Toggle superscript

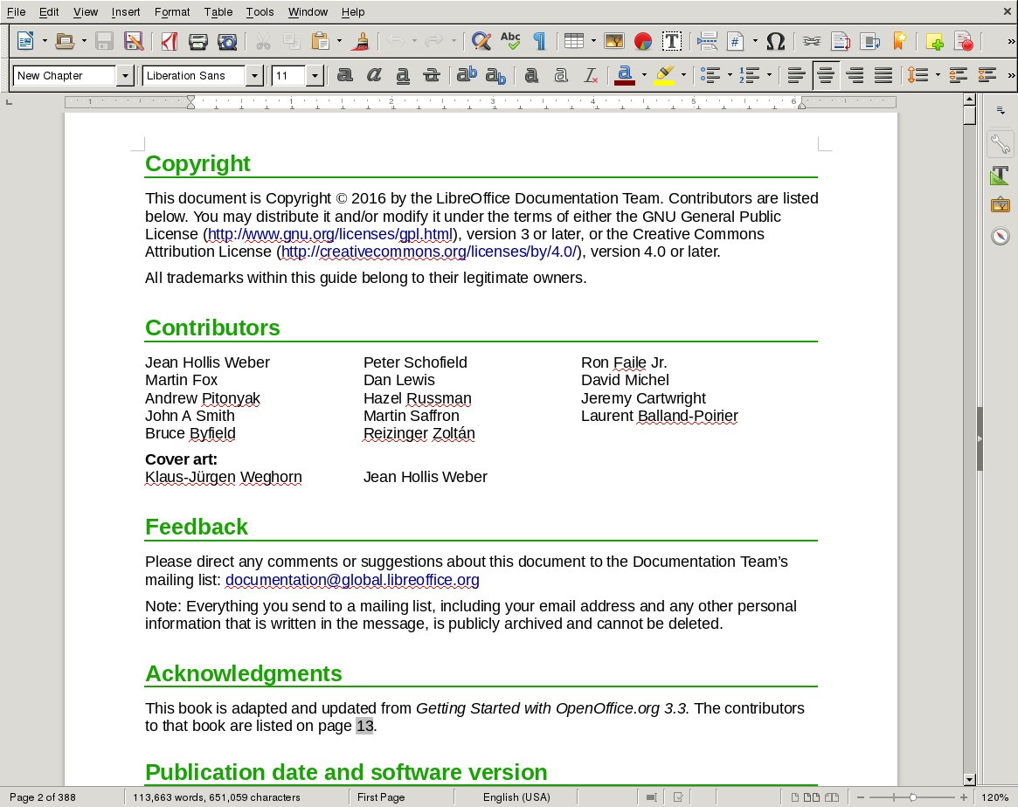(x=466, y=75)
